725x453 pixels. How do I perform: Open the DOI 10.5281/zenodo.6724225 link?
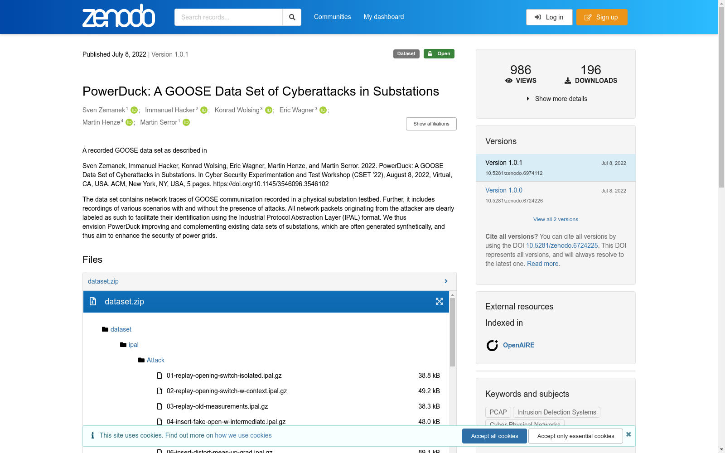(562, 246)
